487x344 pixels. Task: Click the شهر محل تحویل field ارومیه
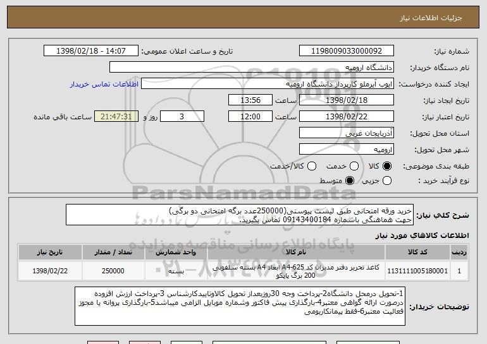[347, 150]
